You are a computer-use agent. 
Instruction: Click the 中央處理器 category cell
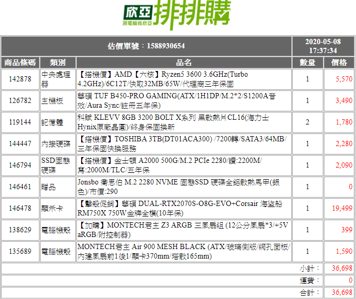58,79
